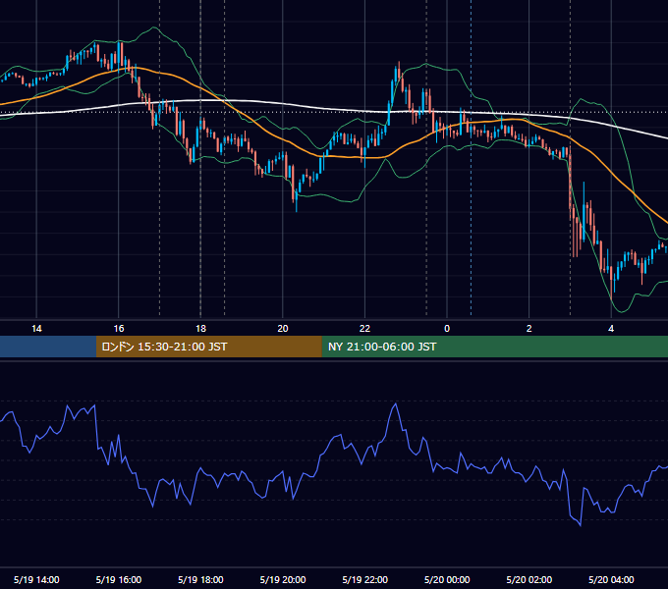Click the 4 hour label on price chart axis

pos(611,329)
